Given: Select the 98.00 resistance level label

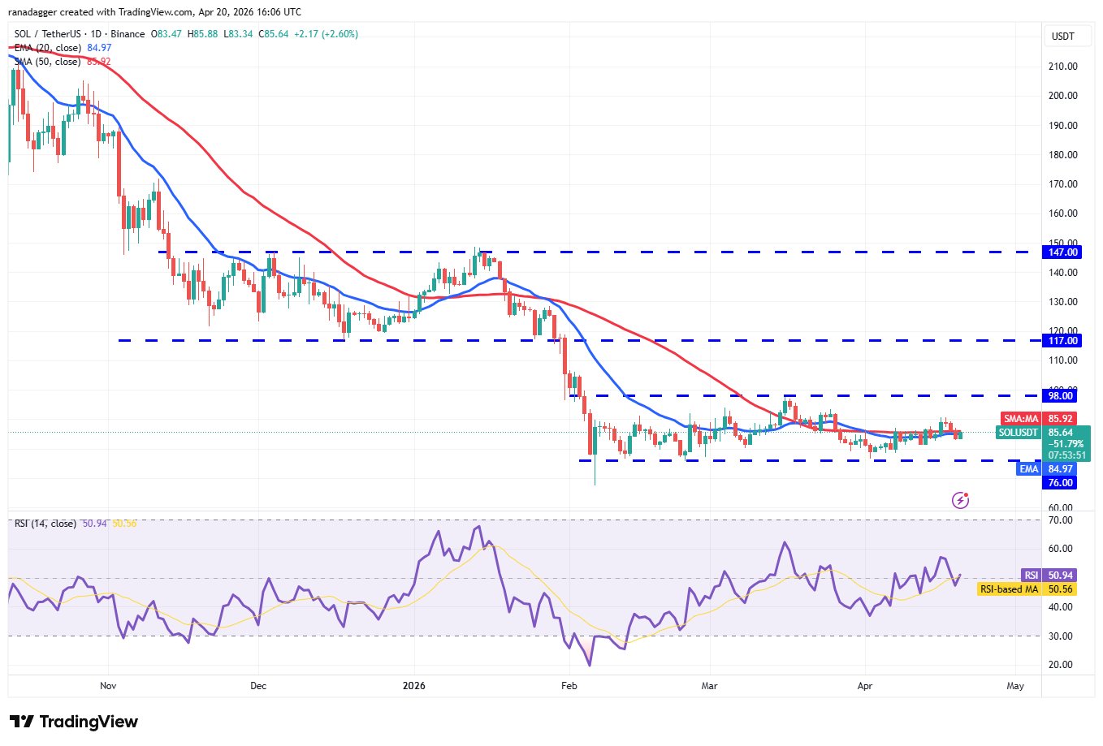Looking at the screenshot, I should click(1061, 396).
